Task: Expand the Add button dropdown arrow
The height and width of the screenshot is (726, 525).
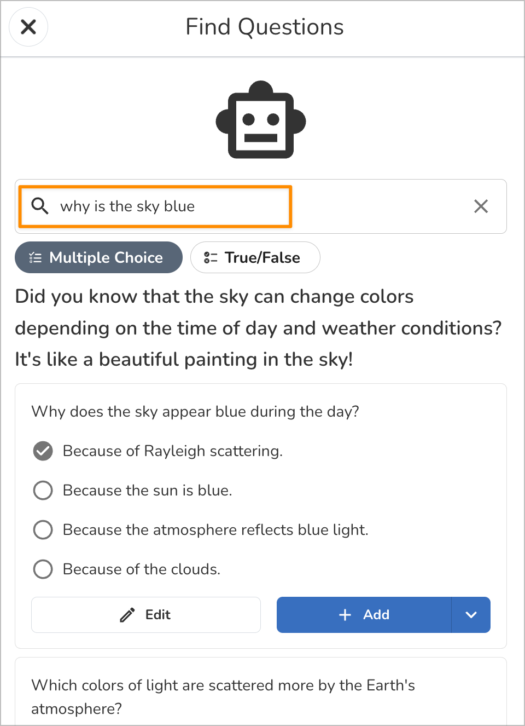Action: pos(471,615)
